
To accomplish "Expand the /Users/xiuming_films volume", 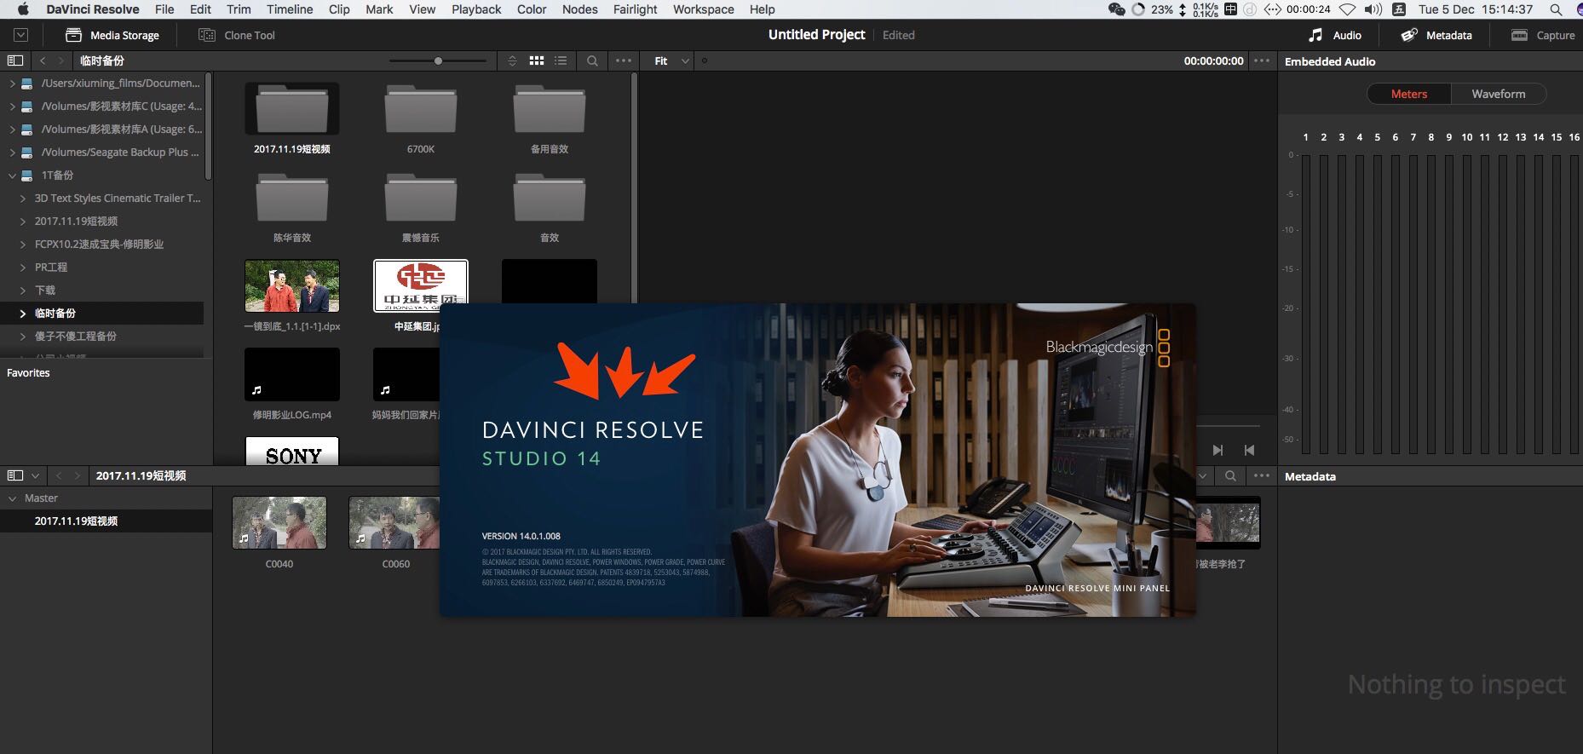I will pos(12,83).
